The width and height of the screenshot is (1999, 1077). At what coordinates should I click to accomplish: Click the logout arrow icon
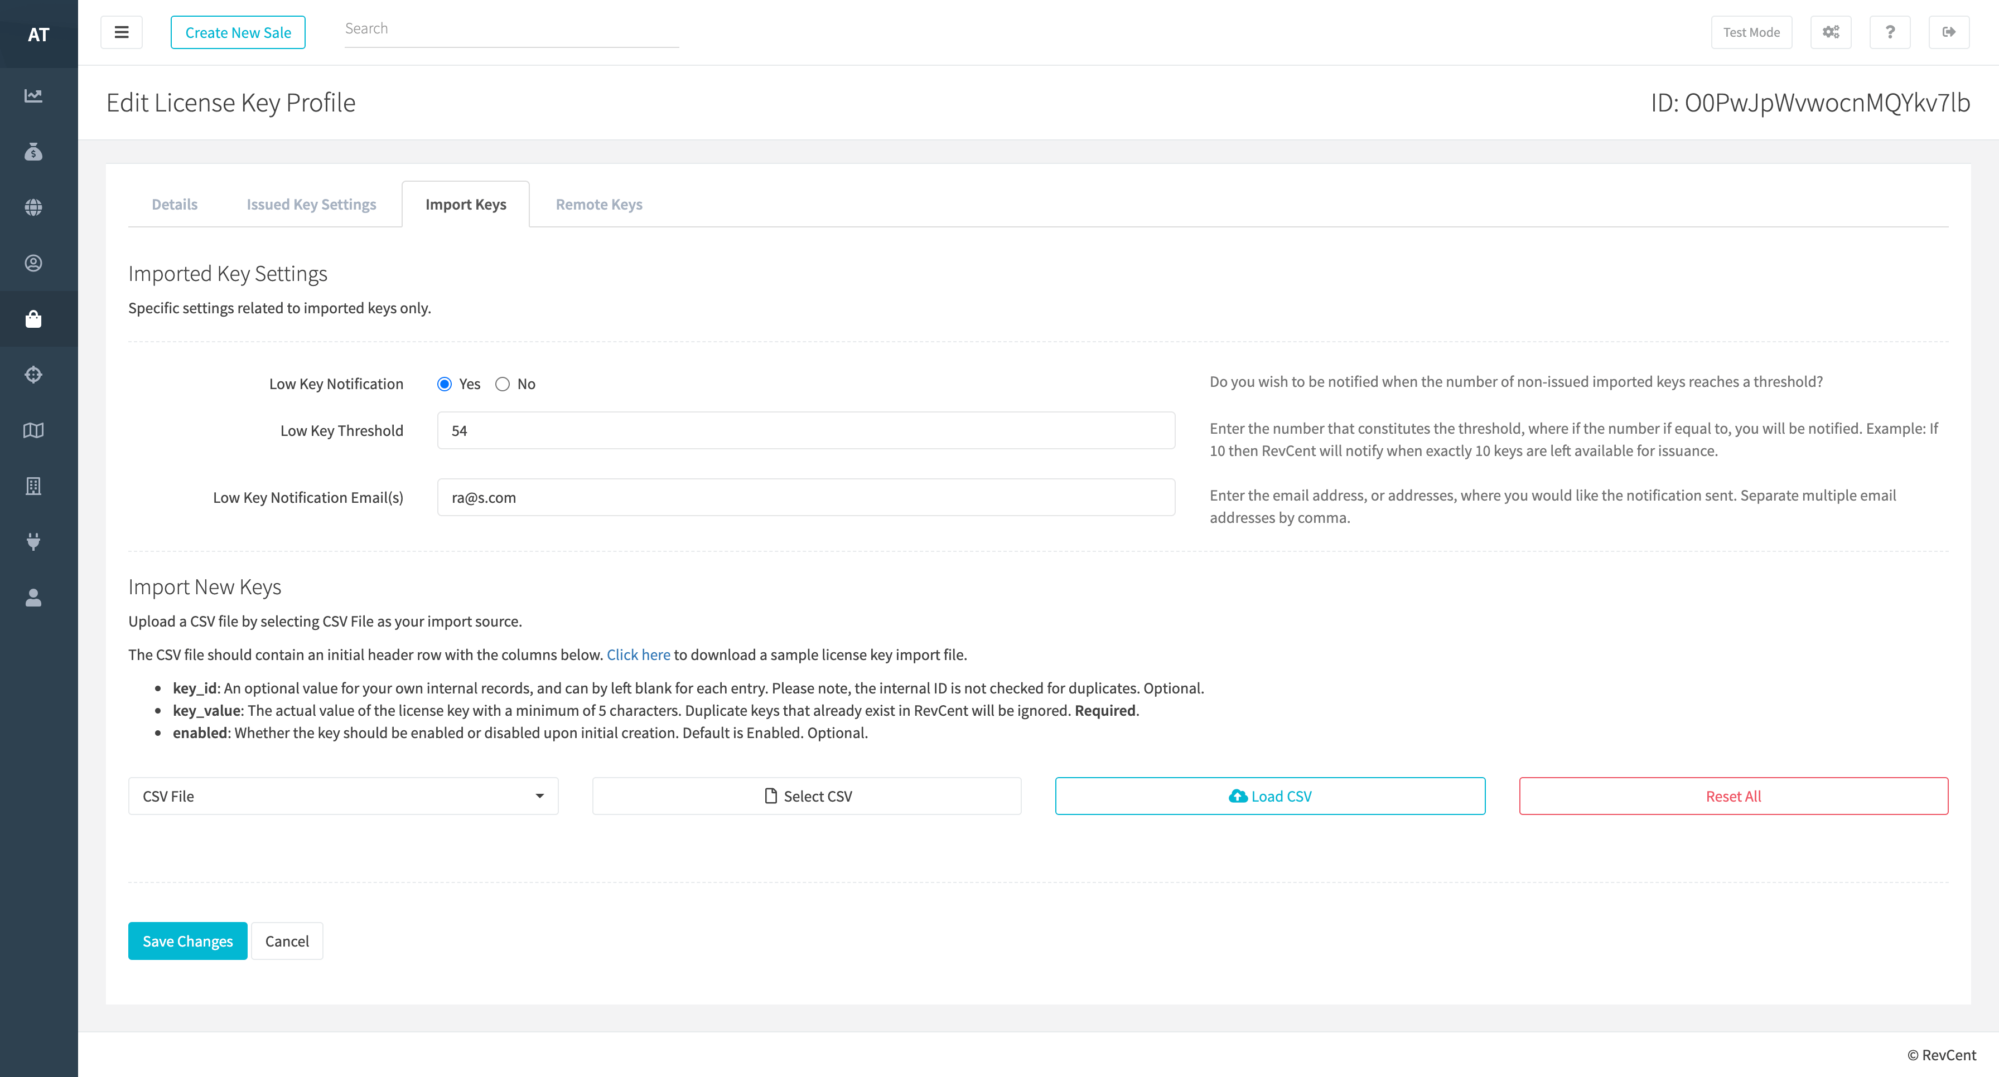click(x=1949, y=32)
